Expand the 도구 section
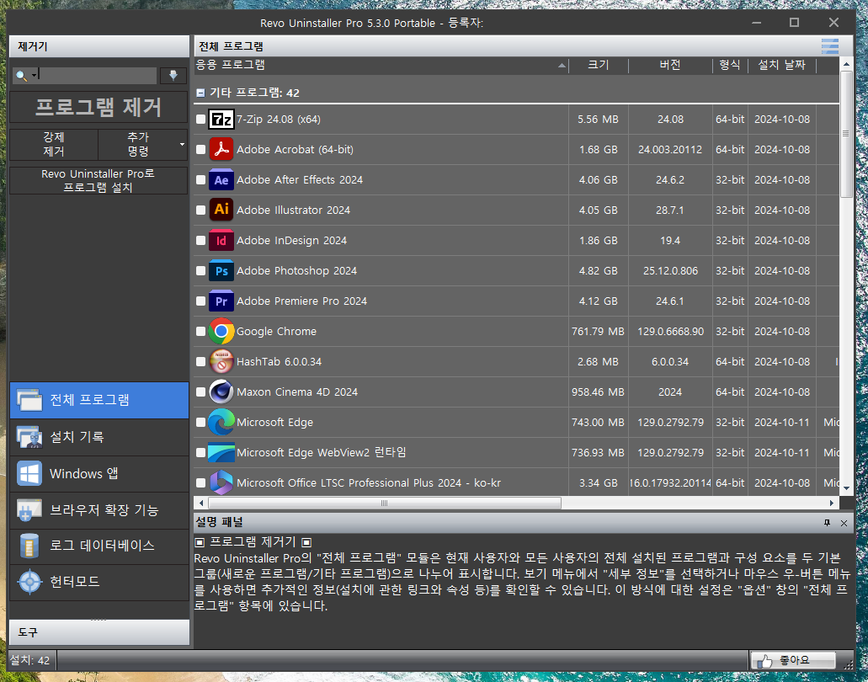This screenshot has height=682, width=868. click(99, 632)
